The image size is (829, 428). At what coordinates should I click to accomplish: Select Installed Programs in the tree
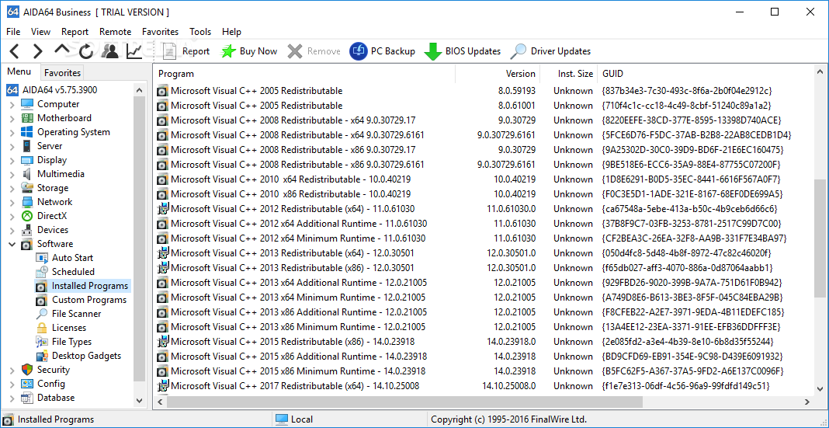(82, 286)
